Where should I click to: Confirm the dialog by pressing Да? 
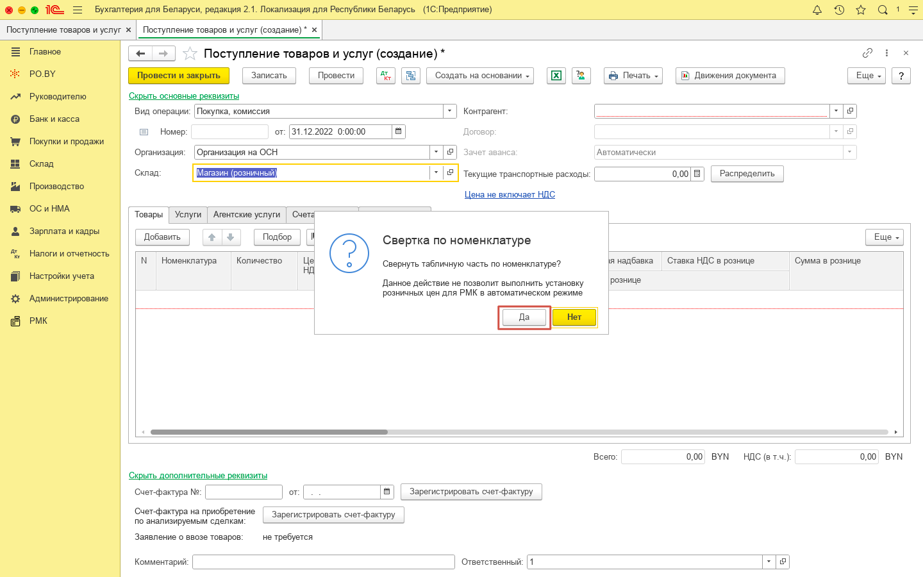coord(524,317)
